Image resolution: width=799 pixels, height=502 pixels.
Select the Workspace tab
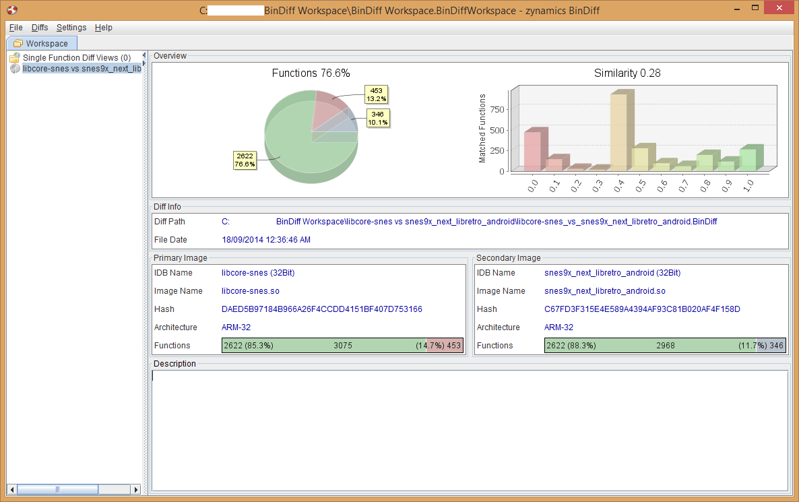[x=42, y=43]
